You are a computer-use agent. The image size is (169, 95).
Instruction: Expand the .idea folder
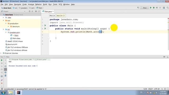pyautogui.click(x=3, y=18)
